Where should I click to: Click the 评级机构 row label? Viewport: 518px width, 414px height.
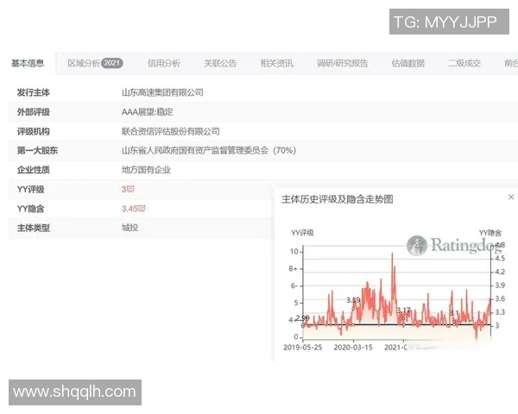click(x=34, y=131)
